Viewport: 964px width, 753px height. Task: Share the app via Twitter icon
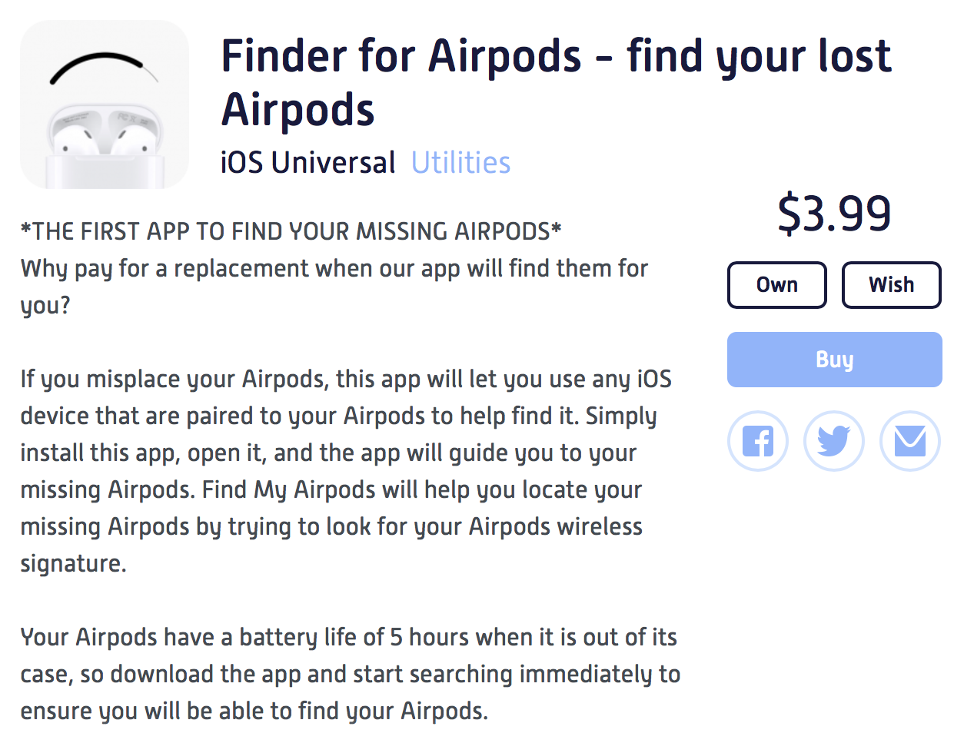tap(834, 441)
